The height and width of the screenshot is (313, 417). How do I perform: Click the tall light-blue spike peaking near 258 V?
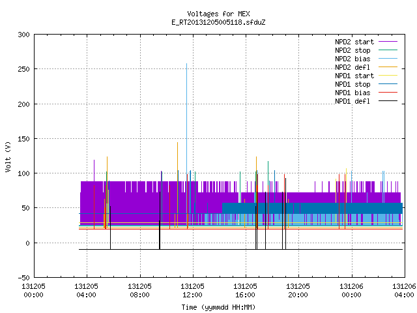point(187,120)
